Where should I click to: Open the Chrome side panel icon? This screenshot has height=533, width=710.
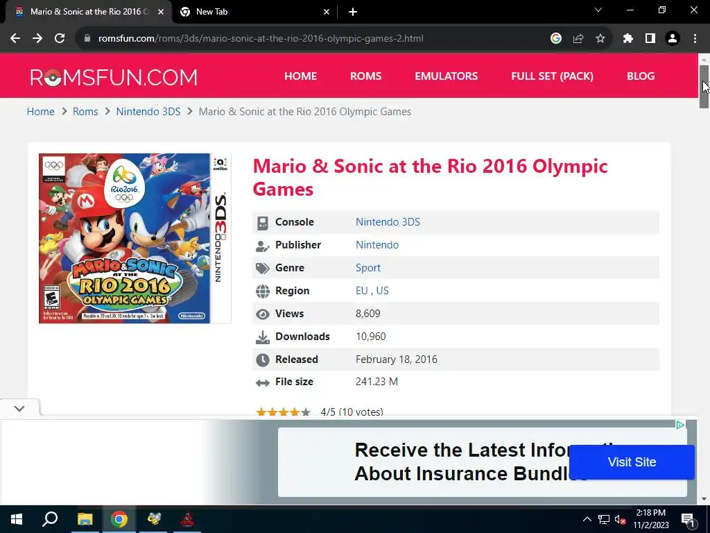pyautogui.click(x=650, y=39)
